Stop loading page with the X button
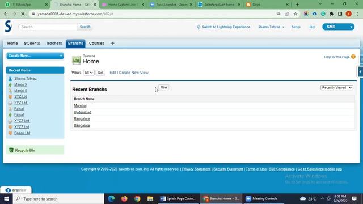 pos(23,14)
